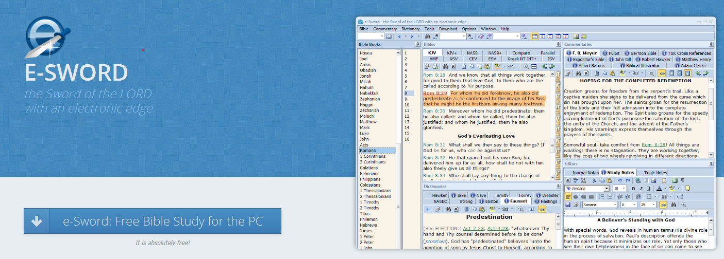The image size is (724, 259).
Task: Open the Commentary menu
Action: tap(384, 29)
